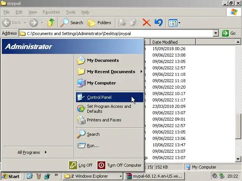Open the Tools menu
The width and height of the screenshot is (242, 181).
[71, 12]
